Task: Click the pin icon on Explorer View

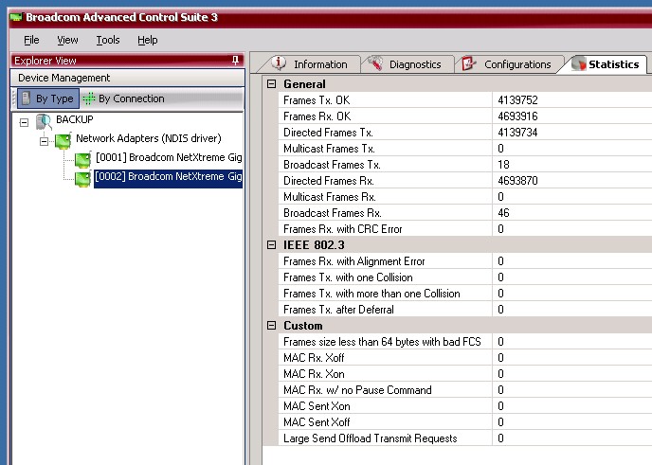Action: pyautogui.click(x=235, y=61)
